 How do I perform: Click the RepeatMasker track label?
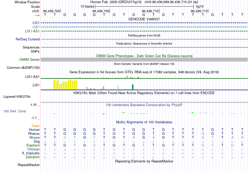point(29,165)
